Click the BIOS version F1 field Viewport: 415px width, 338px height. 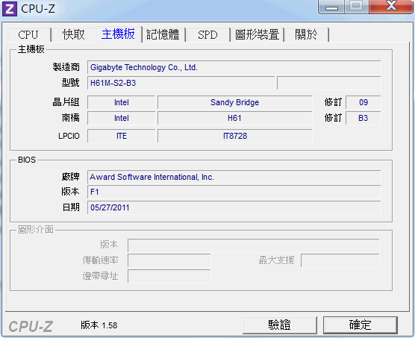point(234,192)
